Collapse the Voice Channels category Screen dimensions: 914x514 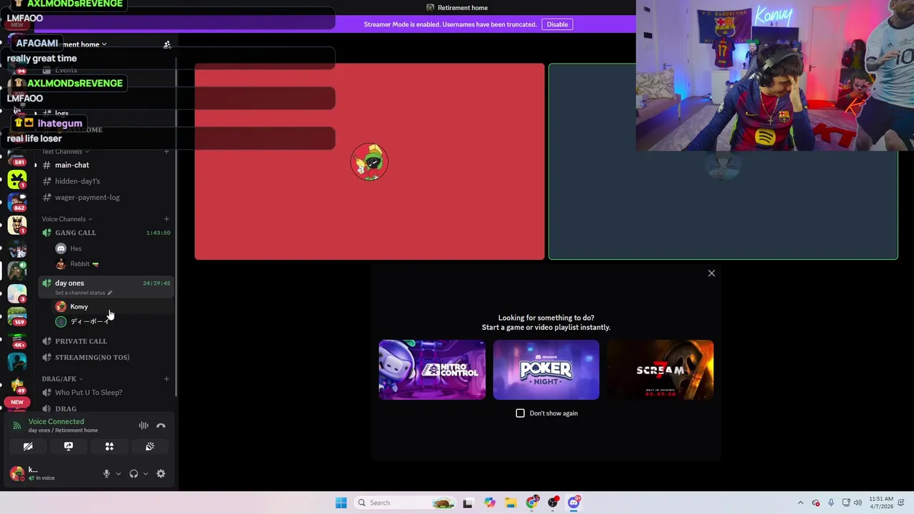[x=67, y=219]
